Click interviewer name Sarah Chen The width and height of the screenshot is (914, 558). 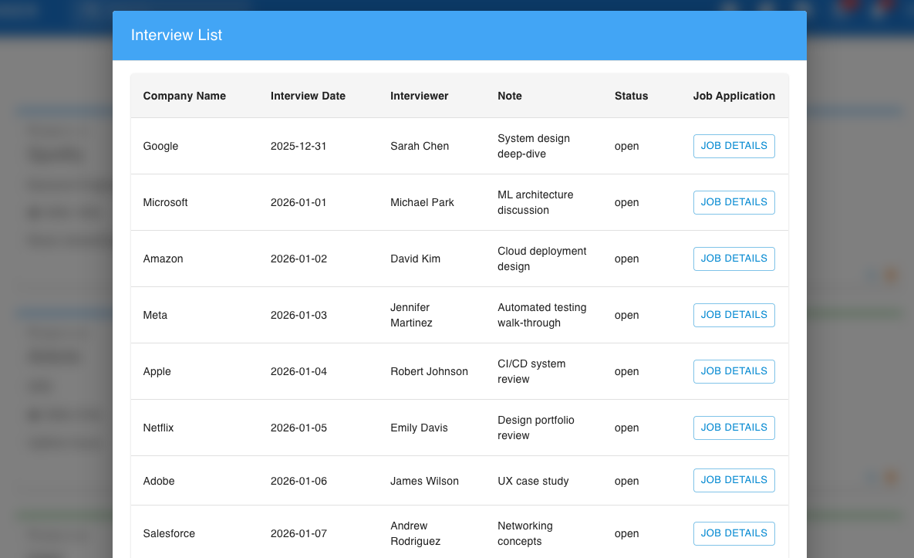point(419,147)
